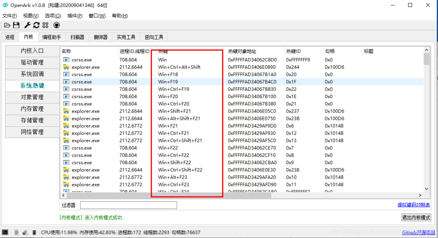This screenshot has height=238, width=438.
Task: Select 驱动管理 in the side panel
Action: point(32,62)
